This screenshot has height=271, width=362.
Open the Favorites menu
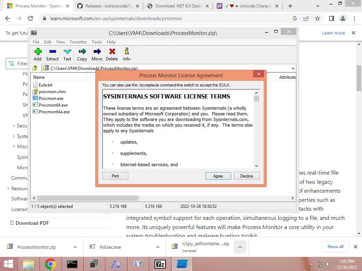[78, 42]
